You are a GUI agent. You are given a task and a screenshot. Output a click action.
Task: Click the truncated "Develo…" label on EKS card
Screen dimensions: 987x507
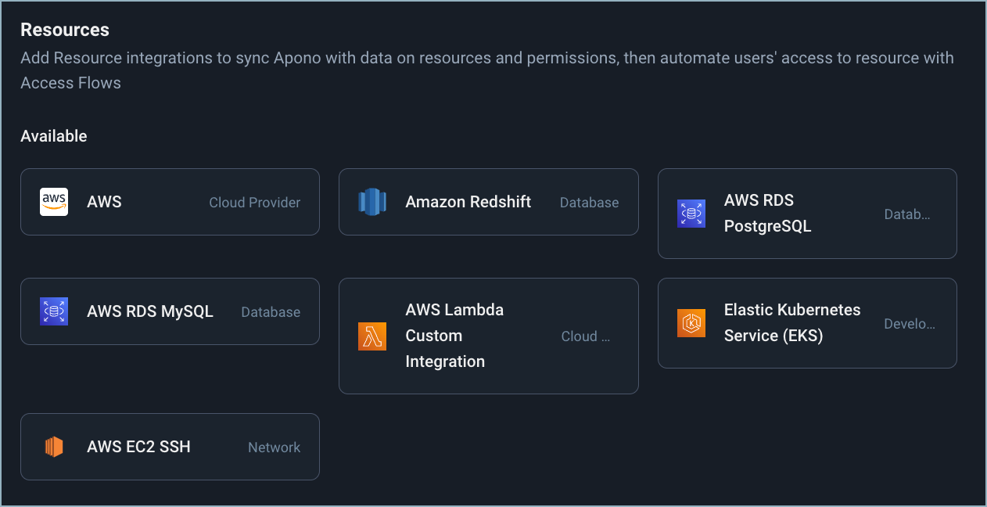910,324
